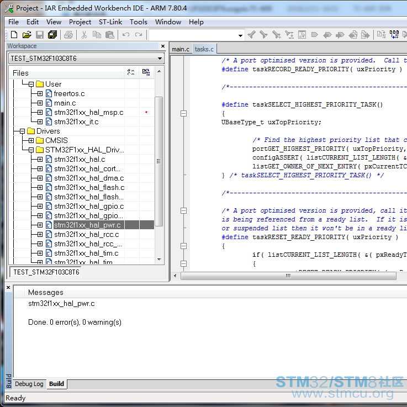Click the Toggle Bookmark icon
Screen dimensions: 407x407
[315, 35]
